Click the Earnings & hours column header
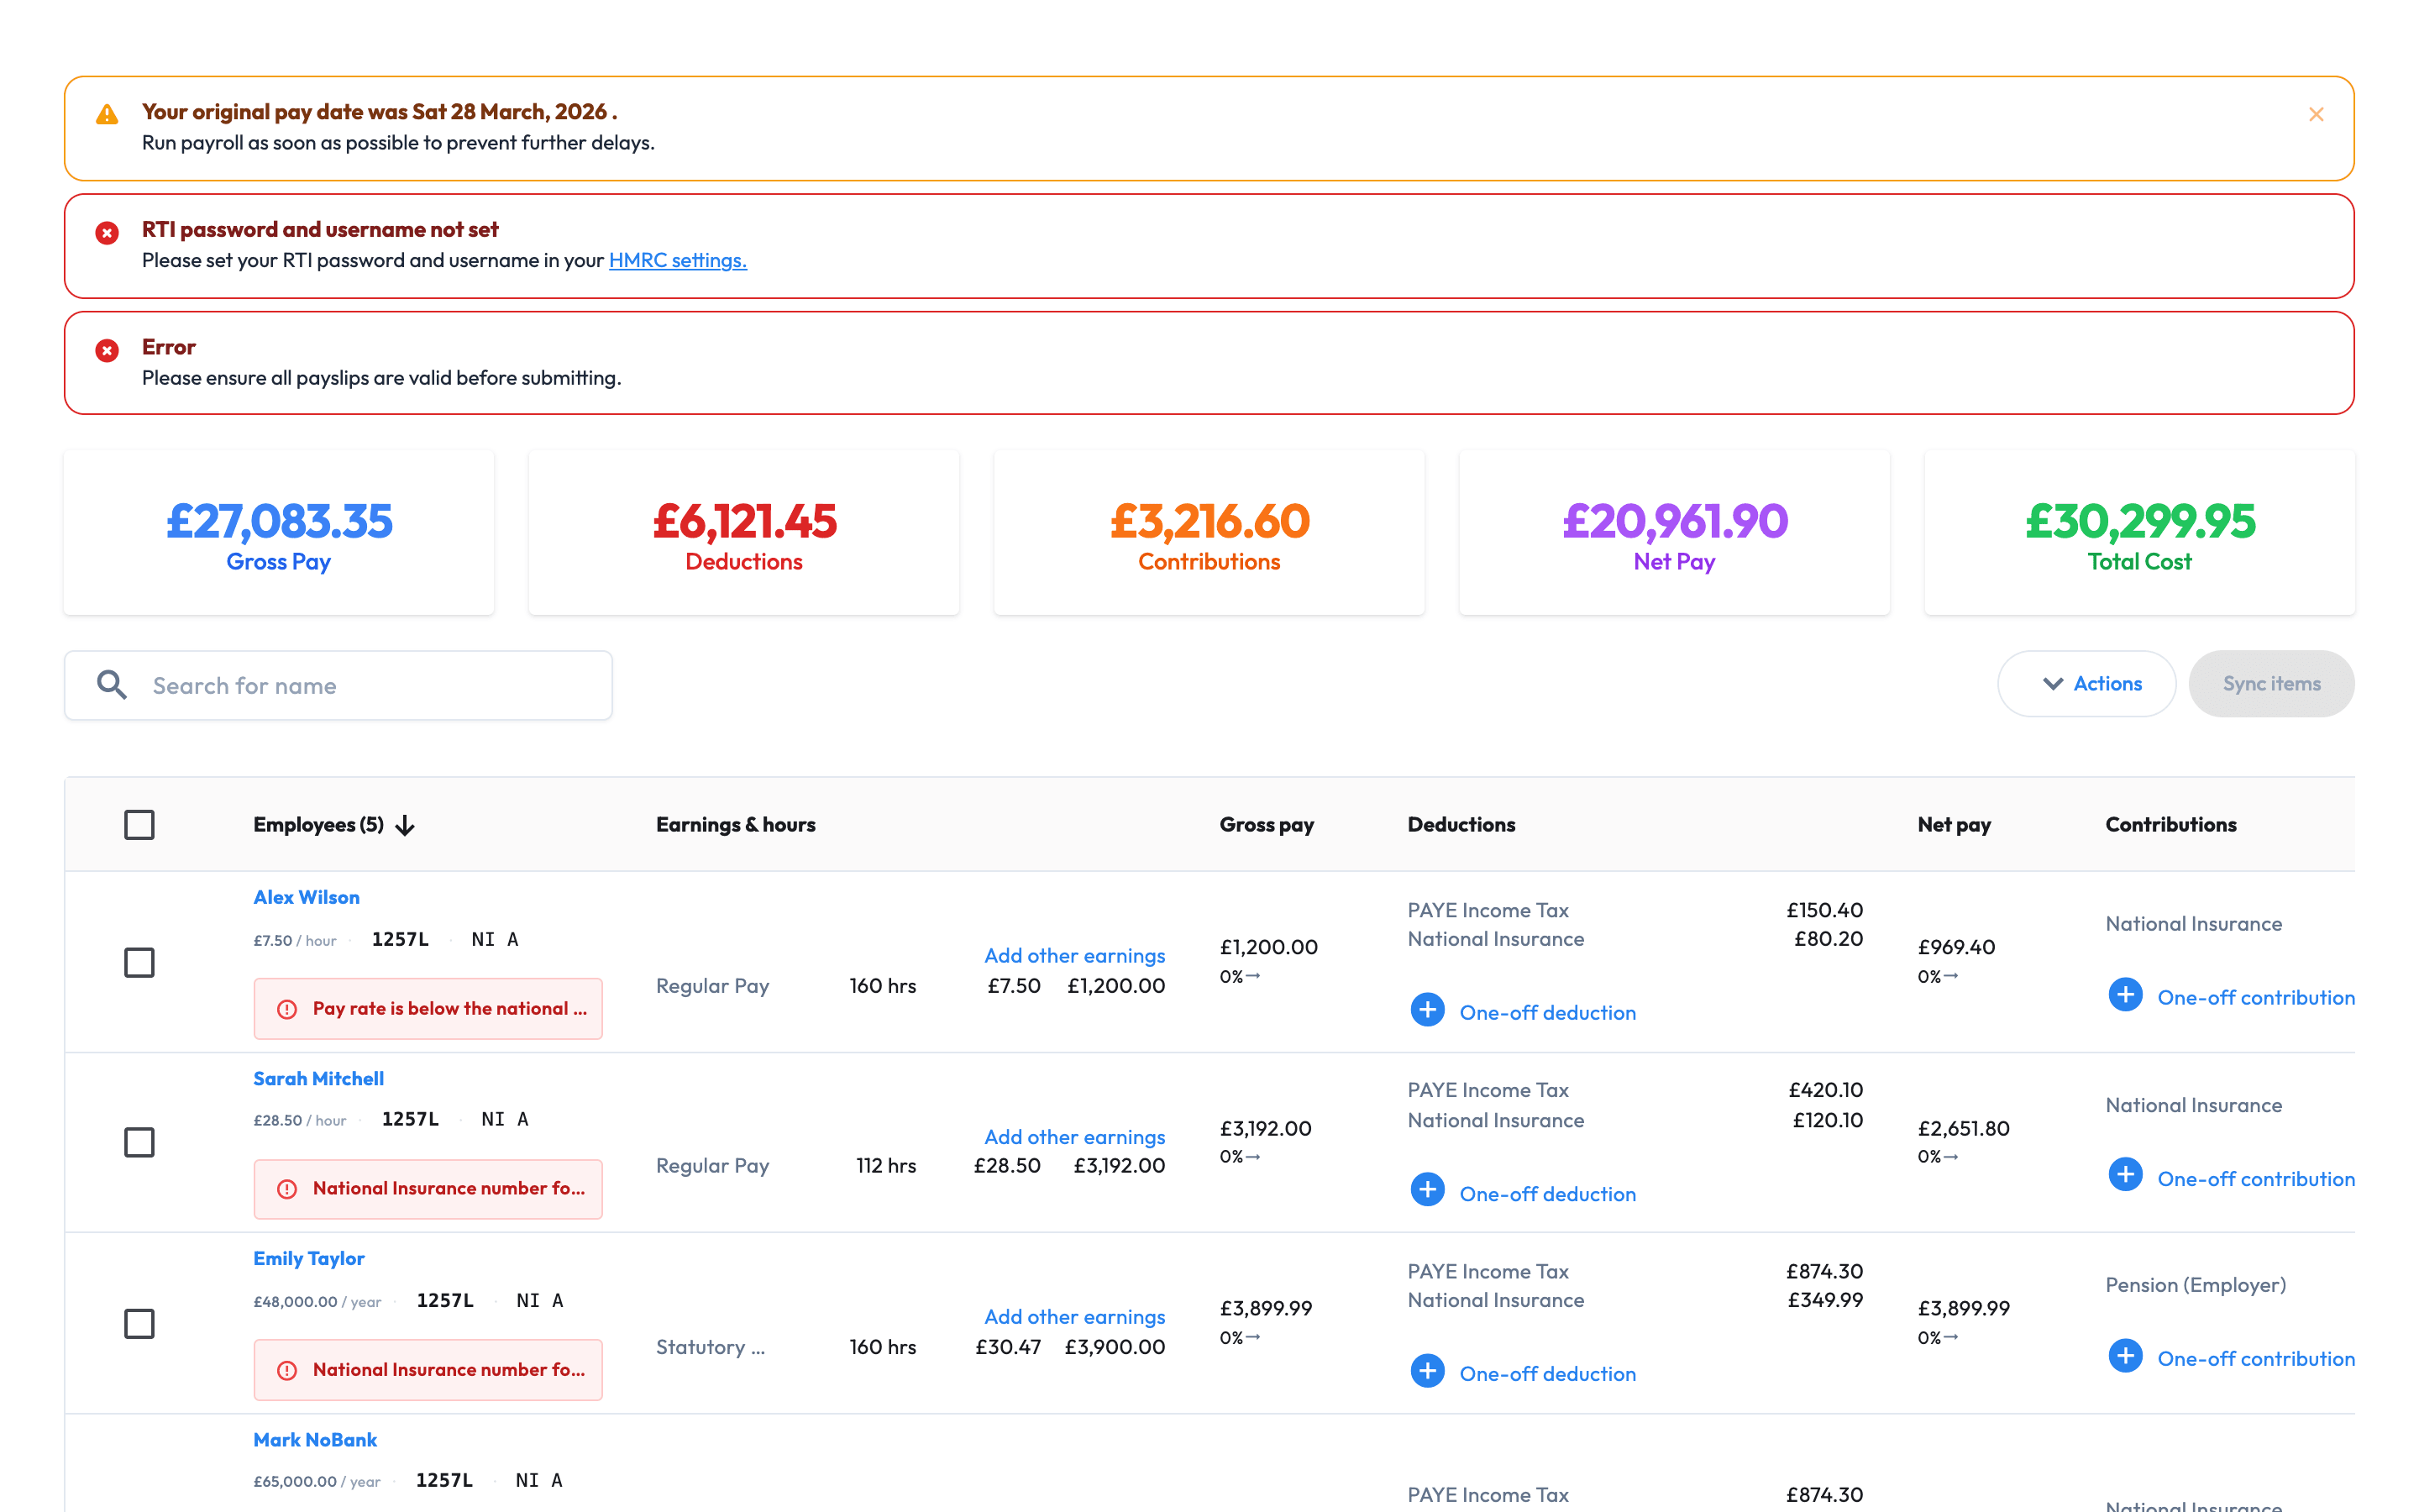The height and width of the screenshot is (1512, 2419). click(736, 824)
